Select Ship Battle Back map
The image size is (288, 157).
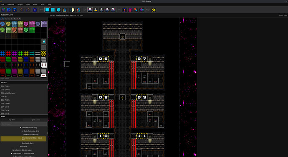tap(28, 143)
